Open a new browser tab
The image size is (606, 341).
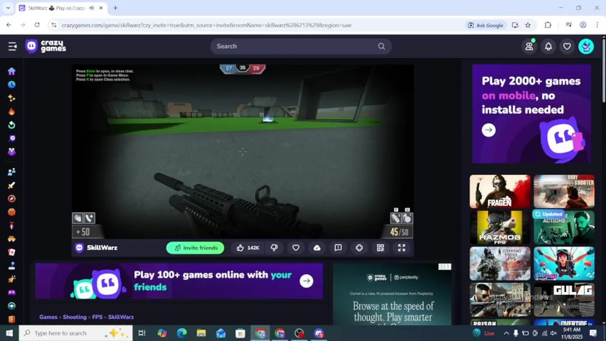[x=115, y=8]
